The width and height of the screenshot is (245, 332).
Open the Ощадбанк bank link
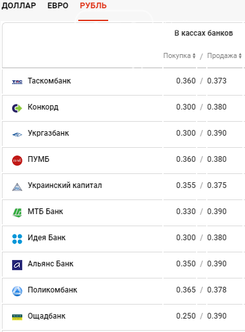(46, 316)
